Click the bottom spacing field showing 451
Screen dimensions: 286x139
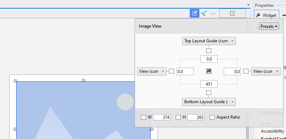point(209,84)
